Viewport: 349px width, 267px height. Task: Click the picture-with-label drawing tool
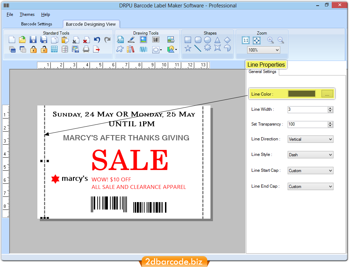click(171, 40)
